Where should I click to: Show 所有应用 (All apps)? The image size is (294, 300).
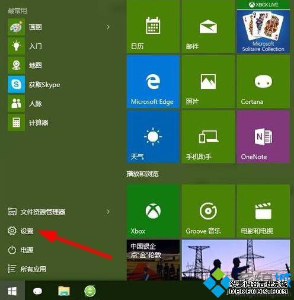[27, 269]
